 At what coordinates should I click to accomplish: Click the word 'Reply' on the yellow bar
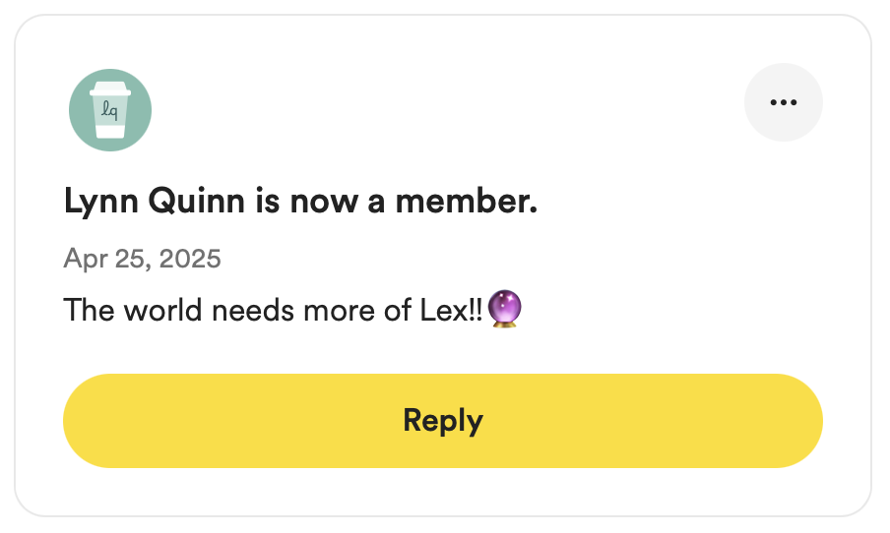[443, 422]
